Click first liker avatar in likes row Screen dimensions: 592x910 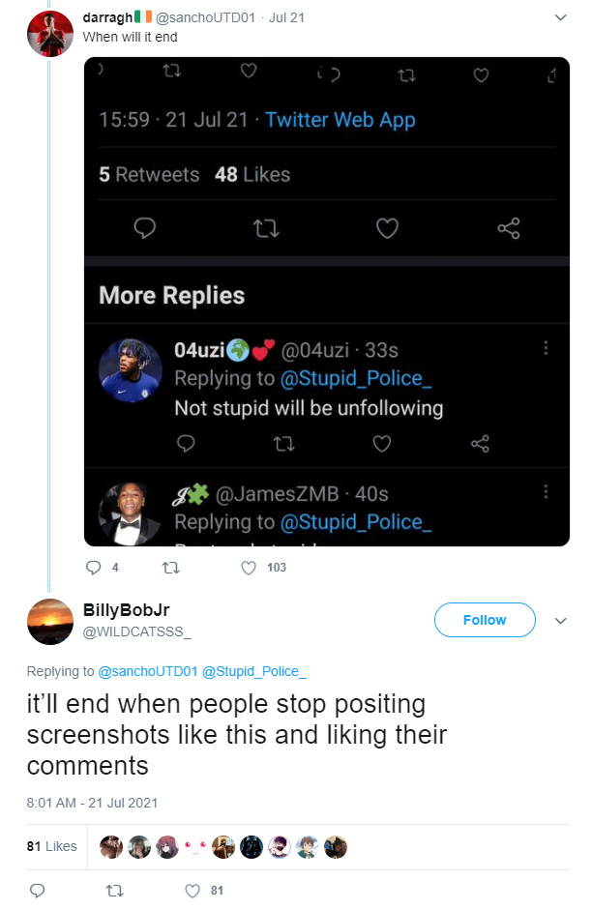click(x=111, y=847)
